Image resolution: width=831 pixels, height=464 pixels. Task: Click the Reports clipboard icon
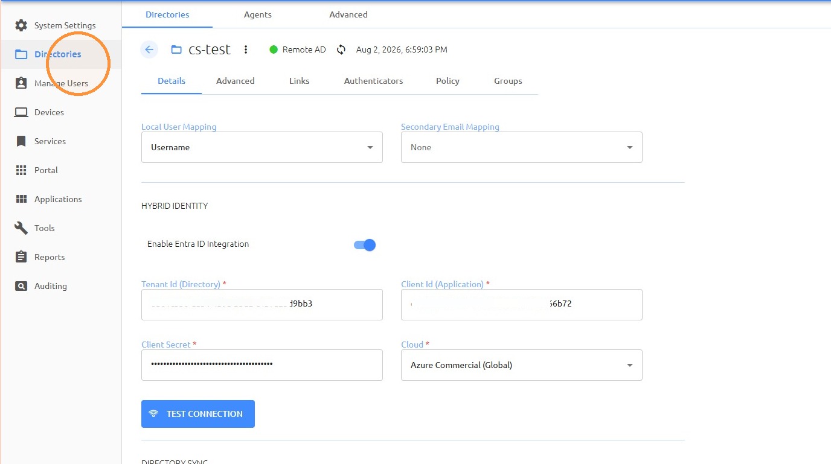pos(21,257)
